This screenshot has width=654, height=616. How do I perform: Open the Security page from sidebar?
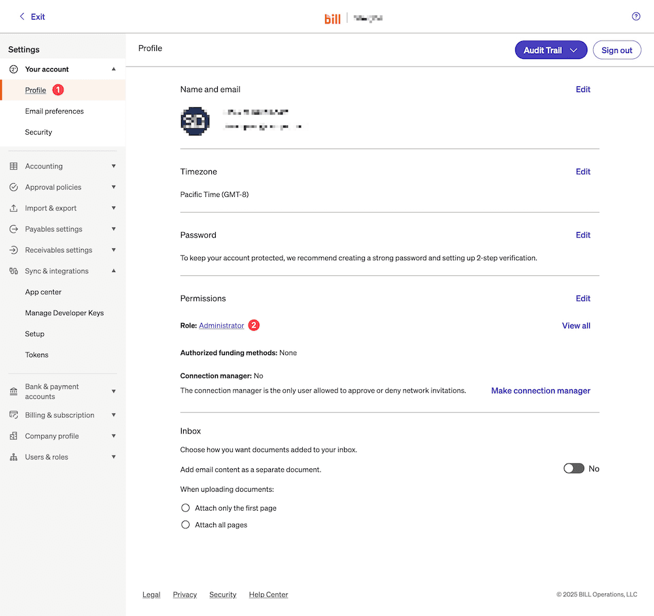pos(38,131)
